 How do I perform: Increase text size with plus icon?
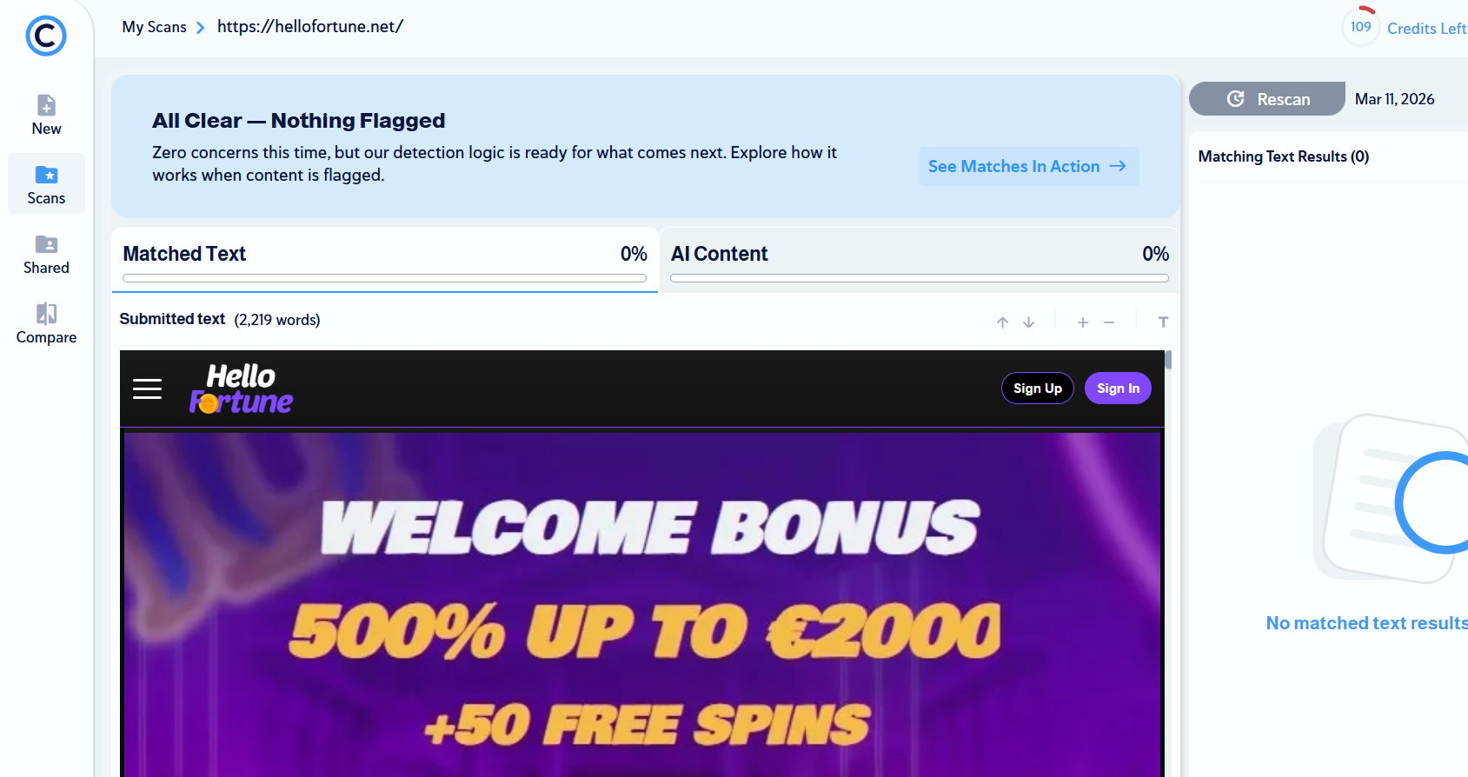[1083, 322]
